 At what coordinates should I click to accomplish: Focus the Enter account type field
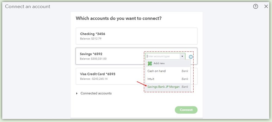click(162, 56)
